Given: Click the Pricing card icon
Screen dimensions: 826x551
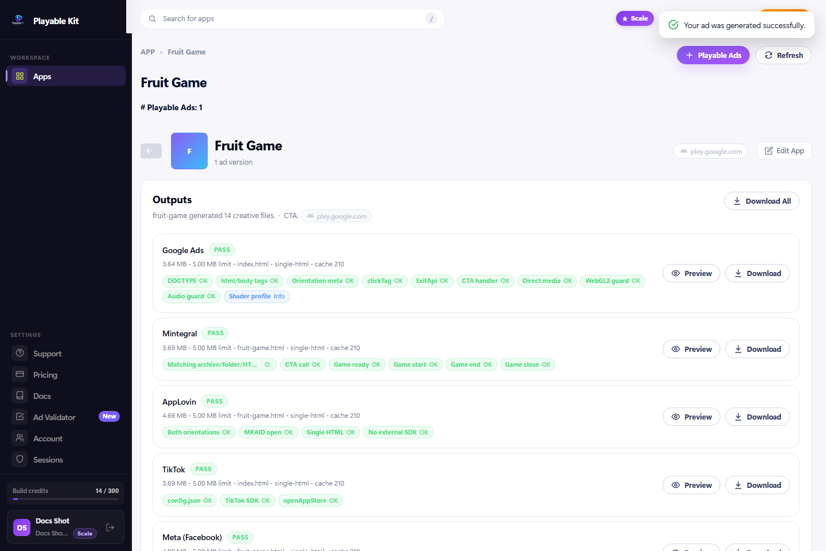Looking at the screenshot, I should (x=20, y=374).
